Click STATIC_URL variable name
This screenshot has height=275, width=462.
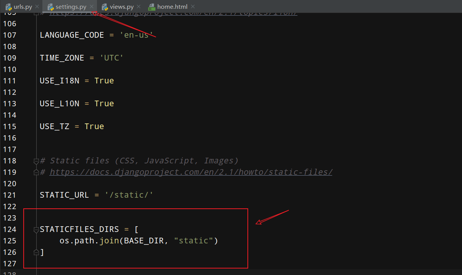[64, 195]
